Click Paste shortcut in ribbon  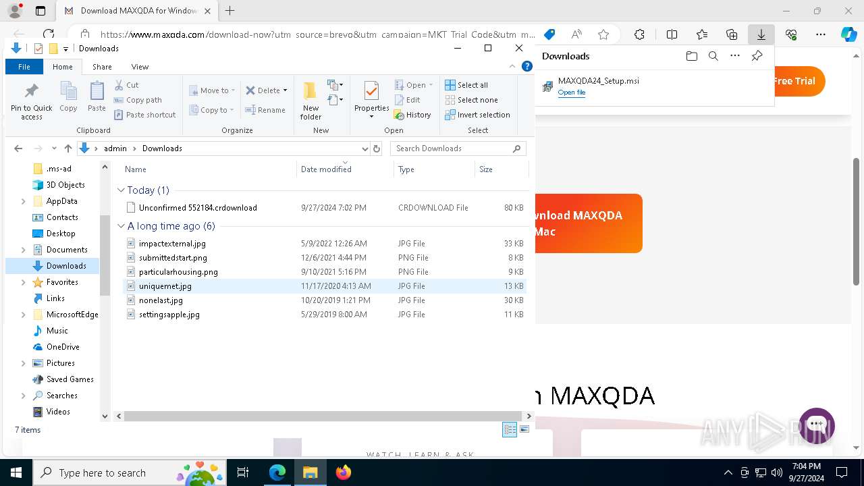click(145, 115)
